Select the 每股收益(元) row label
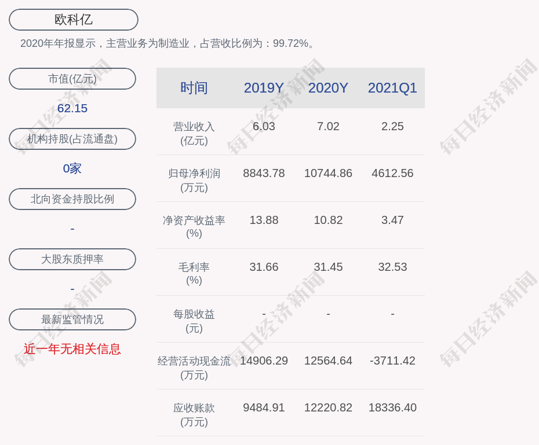539x445 pixels. (194, 321)
